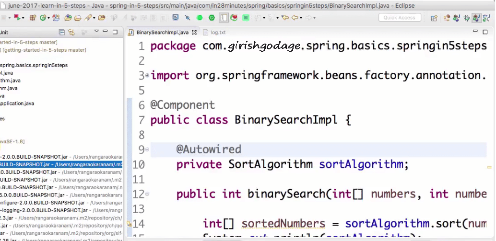This screenshot has height=241, width=496.
Task: Click the SortAlgorithm type on line 10
Action: coord(271,164)
